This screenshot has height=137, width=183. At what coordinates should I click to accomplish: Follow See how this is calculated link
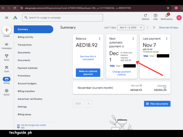88,58
